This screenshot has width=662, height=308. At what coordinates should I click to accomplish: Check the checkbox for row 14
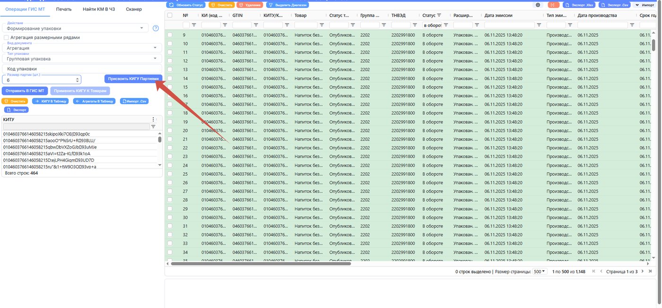pos(170,78)
